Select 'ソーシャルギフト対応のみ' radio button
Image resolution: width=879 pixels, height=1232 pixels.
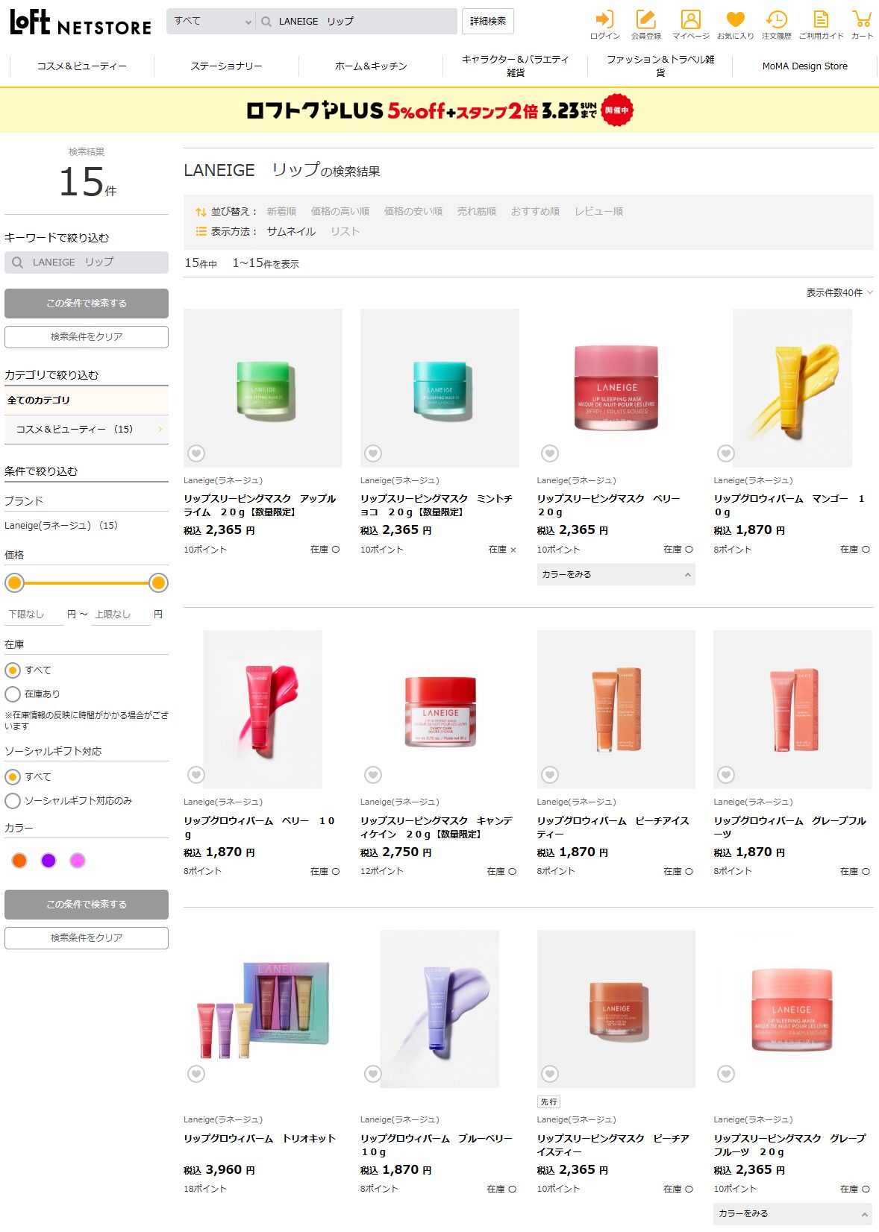click(x=13, y=801)
